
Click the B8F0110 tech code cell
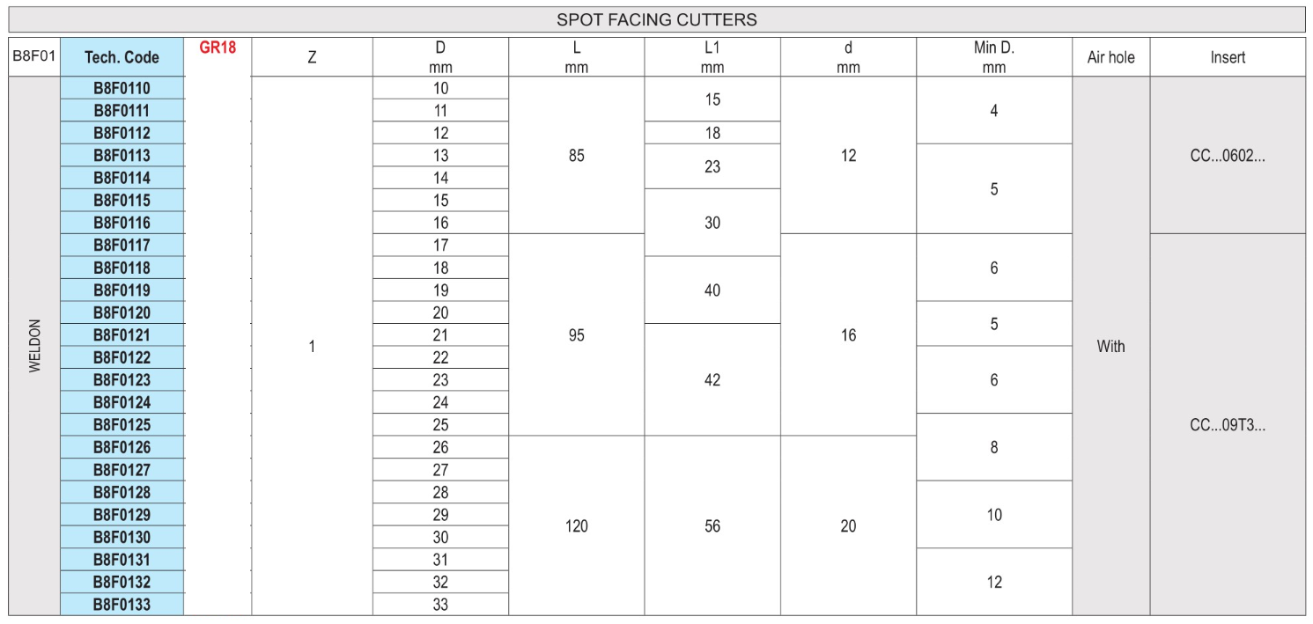(x=122, y=88)
